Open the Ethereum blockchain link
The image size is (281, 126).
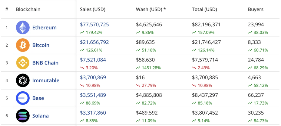tap(44, 27)
